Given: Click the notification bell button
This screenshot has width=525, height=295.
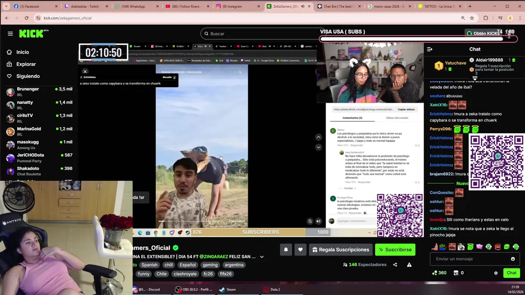Looking at the screenshot, I should coord(286,250).
